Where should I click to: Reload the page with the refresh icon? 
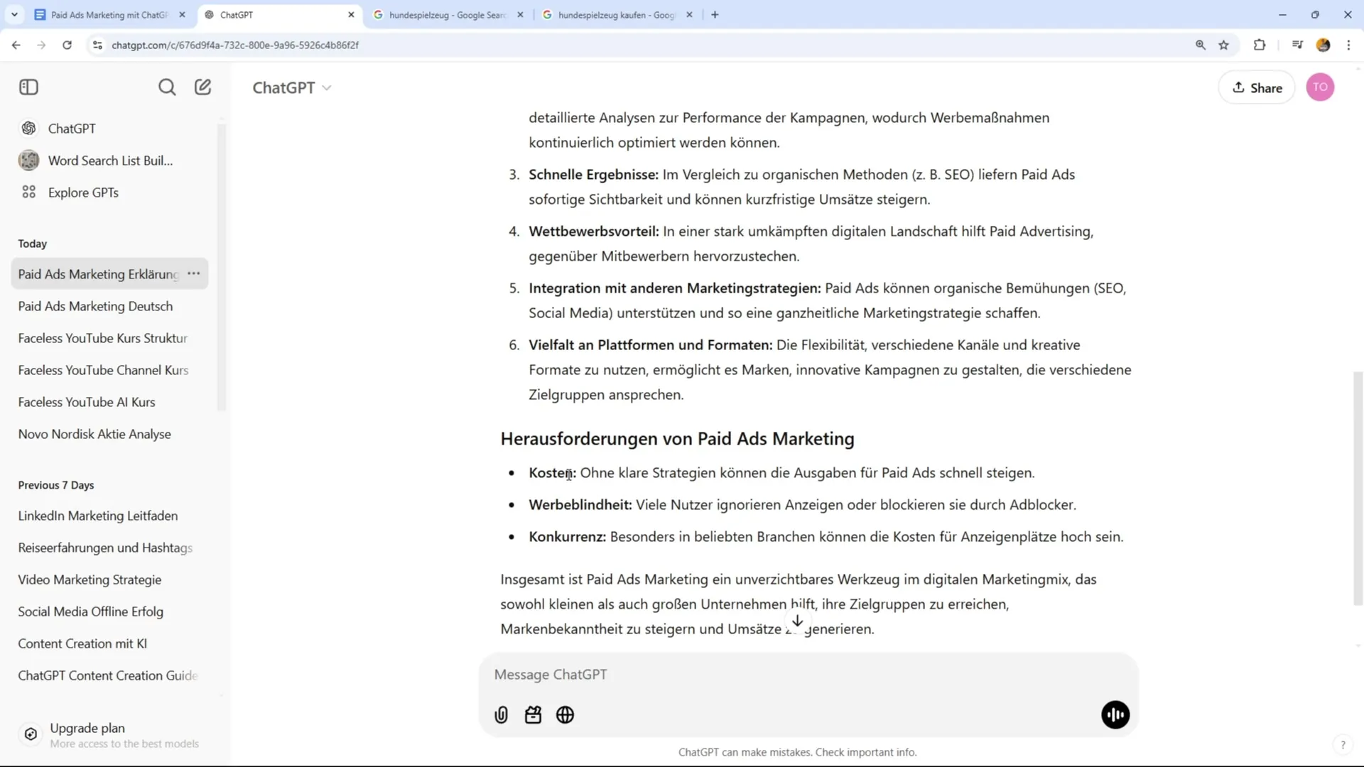coord(67,45)
